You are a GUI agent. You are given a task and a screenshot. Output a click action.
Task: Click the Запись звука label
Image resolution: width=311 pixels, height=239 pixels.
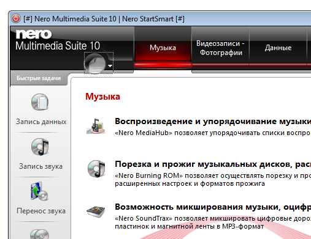40,166
